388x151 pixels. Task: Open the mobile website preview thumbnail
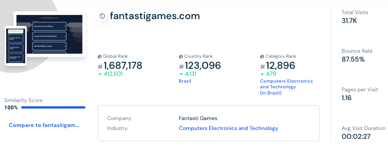point(16,46)
